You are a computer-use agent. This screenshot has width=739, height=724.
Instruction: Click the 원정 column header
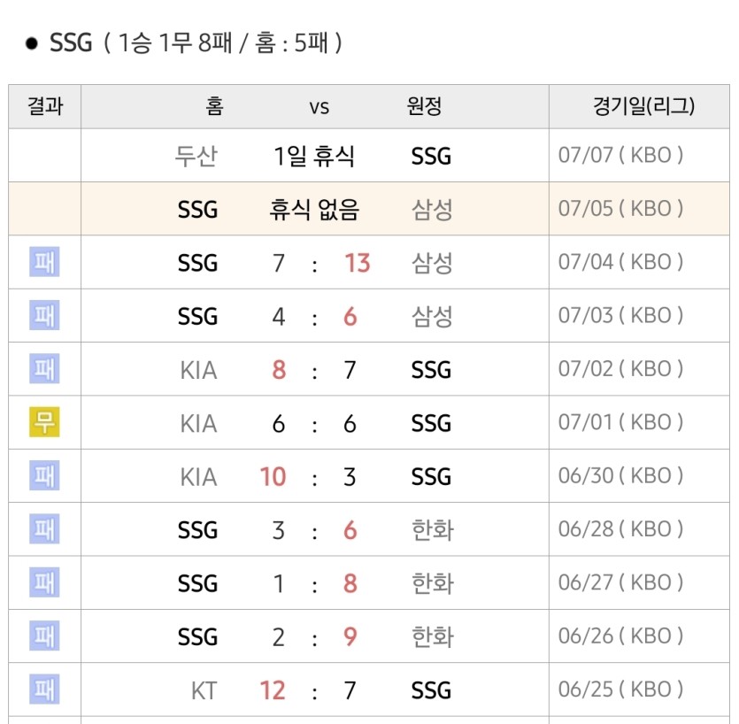tap(424, 106)
